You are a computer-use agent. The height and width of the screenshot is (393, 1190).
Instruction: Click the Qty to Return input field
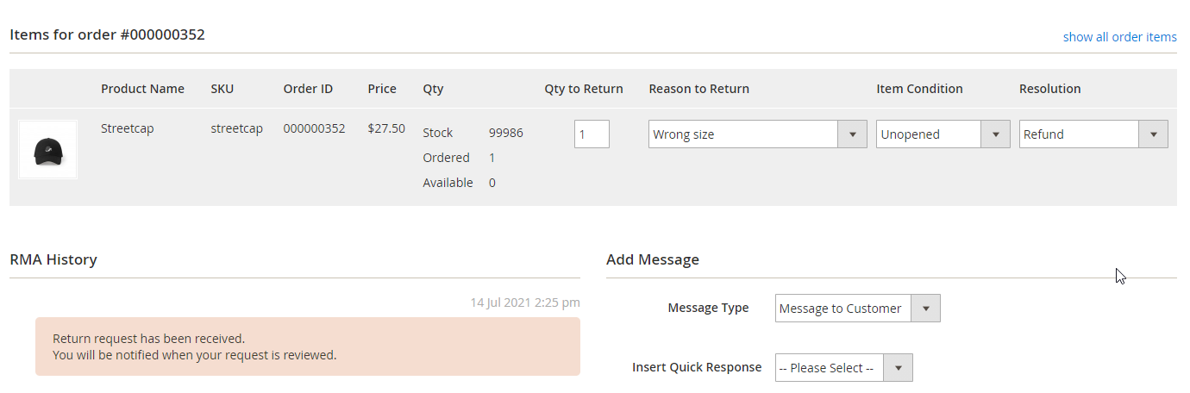(x=592, y=134)
